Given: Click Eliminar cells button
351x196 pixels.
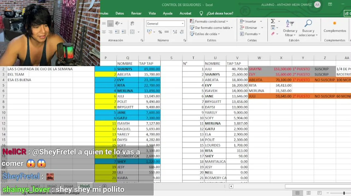Looking at the screenshot, I should (249, 27).
